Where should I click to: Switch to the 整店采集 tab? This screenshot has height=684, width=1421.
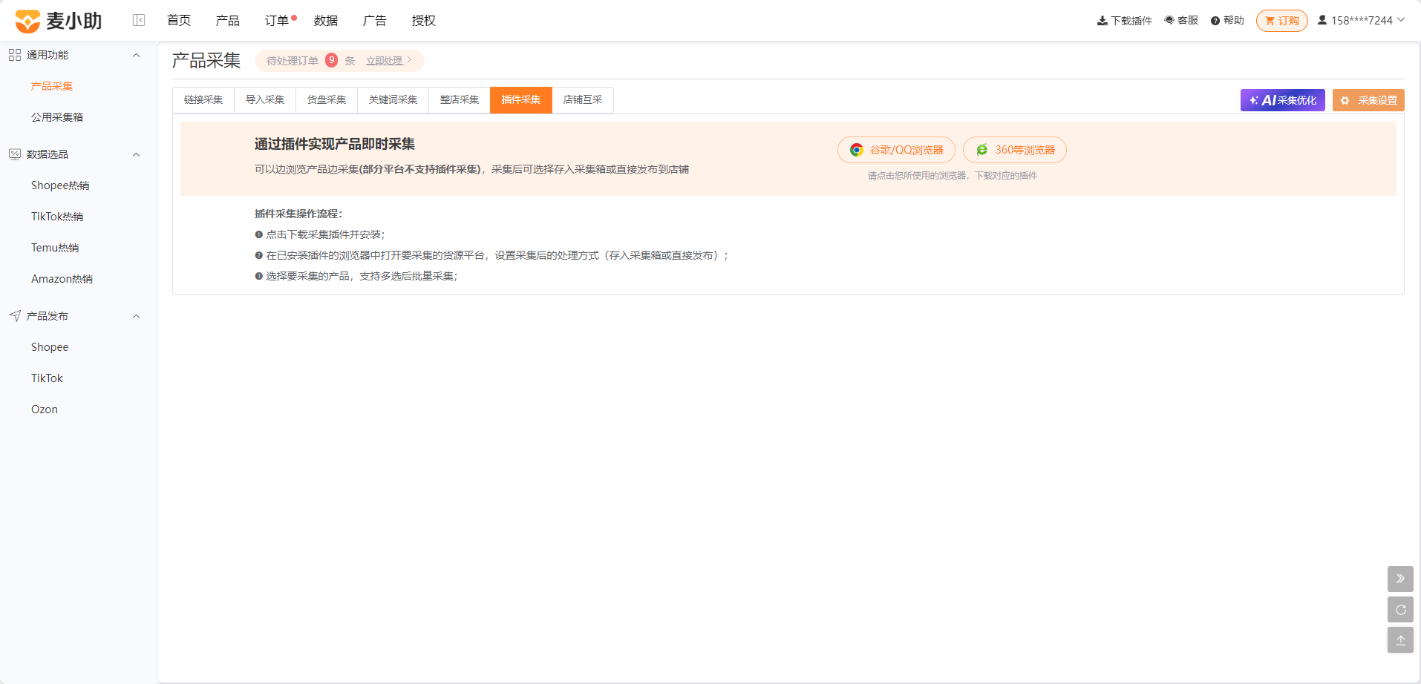(x=460, y=100)
